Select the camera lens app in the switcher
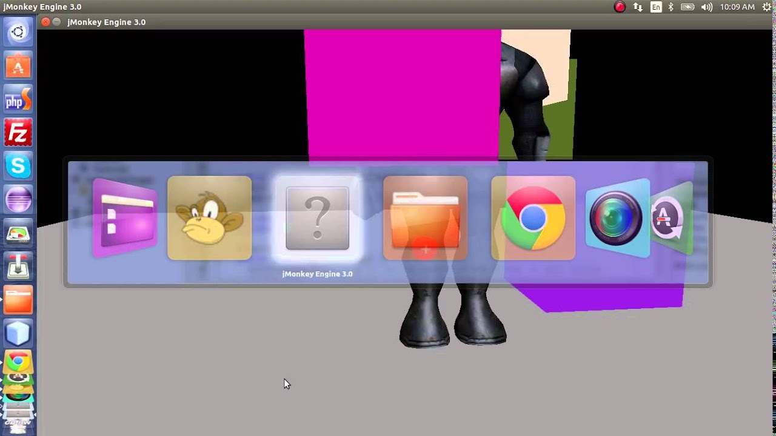The height and width of the screenshot is (436, 776). click(617, 218)
